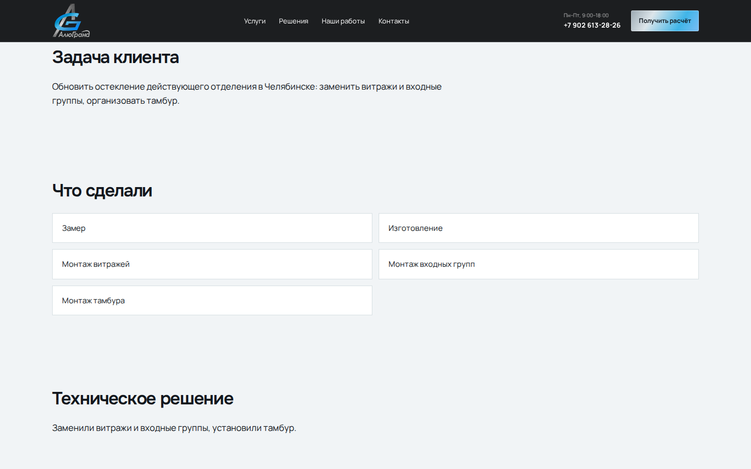
Task: Click the Техническое решение heading
Action: [142, 399]
